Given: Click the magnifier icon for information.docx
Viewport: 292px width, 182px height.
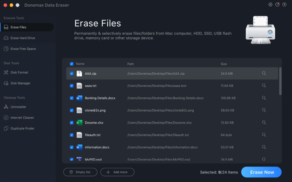Looking at the screenshot, I should [x=264, y=147].
